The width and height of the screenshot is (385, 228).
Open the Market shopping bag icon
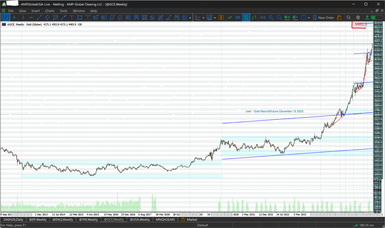pos(339,18)
